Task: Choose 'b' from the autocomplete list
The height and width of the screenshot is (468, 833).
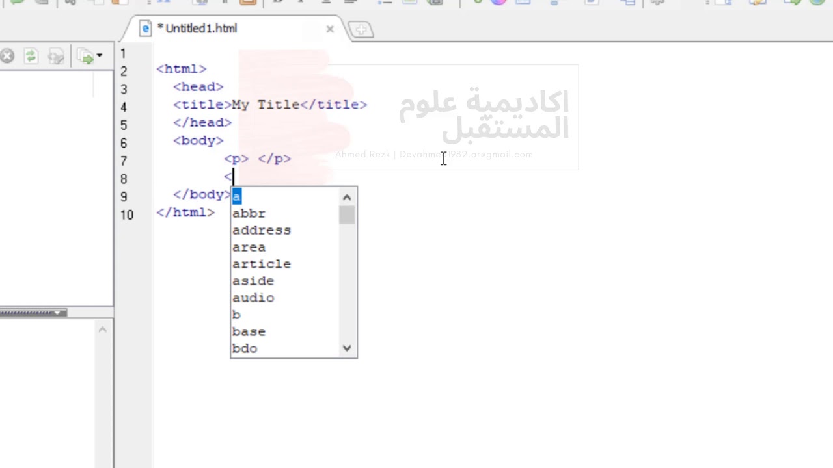Action: pos(236,315)
